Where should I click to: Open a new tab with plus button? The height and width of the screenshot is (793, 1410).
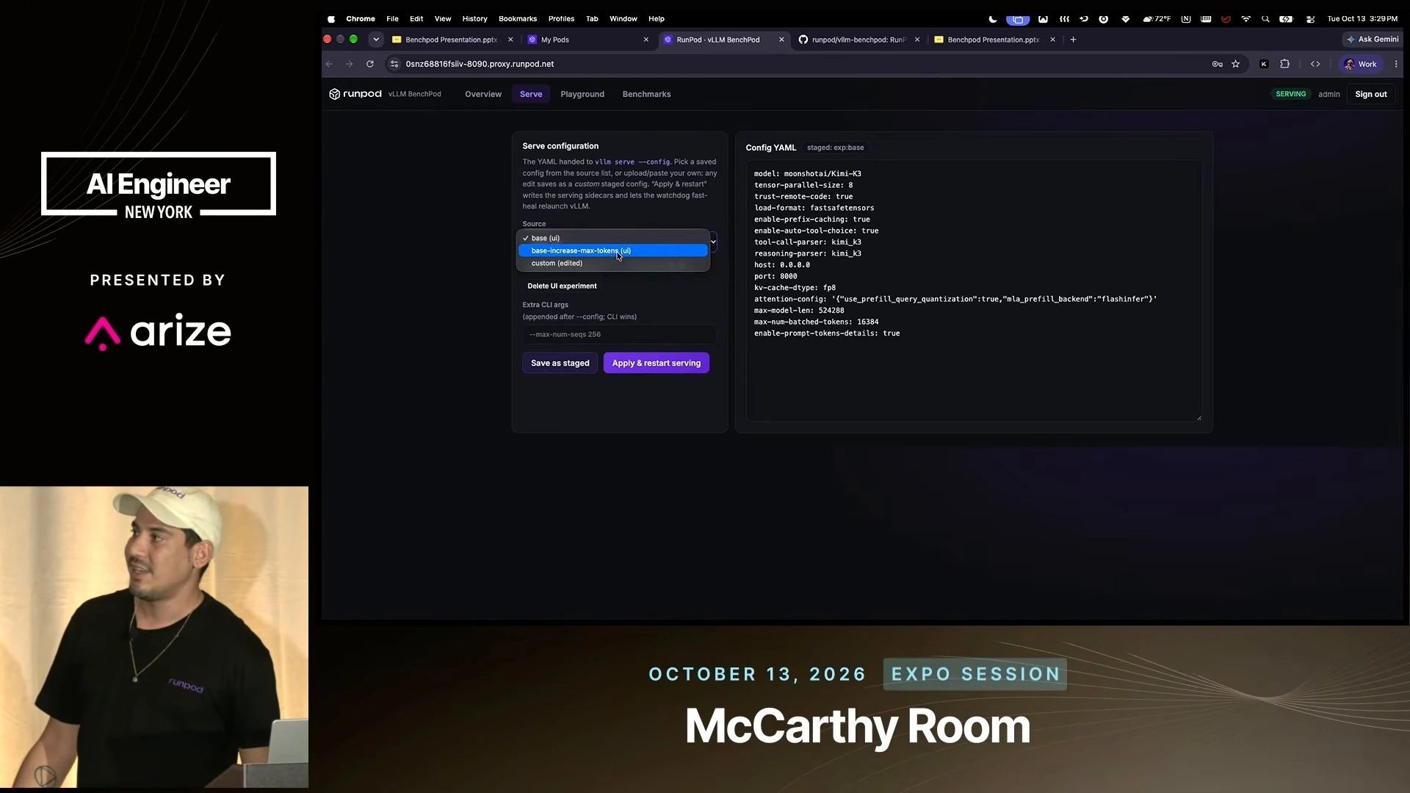1073,40
